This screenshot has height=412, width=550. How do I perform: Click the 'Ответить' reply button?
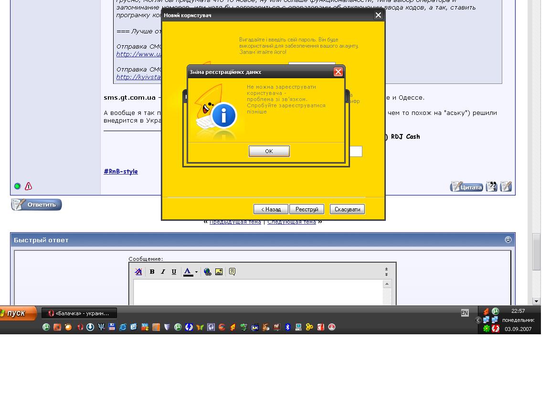click(37, 205)
